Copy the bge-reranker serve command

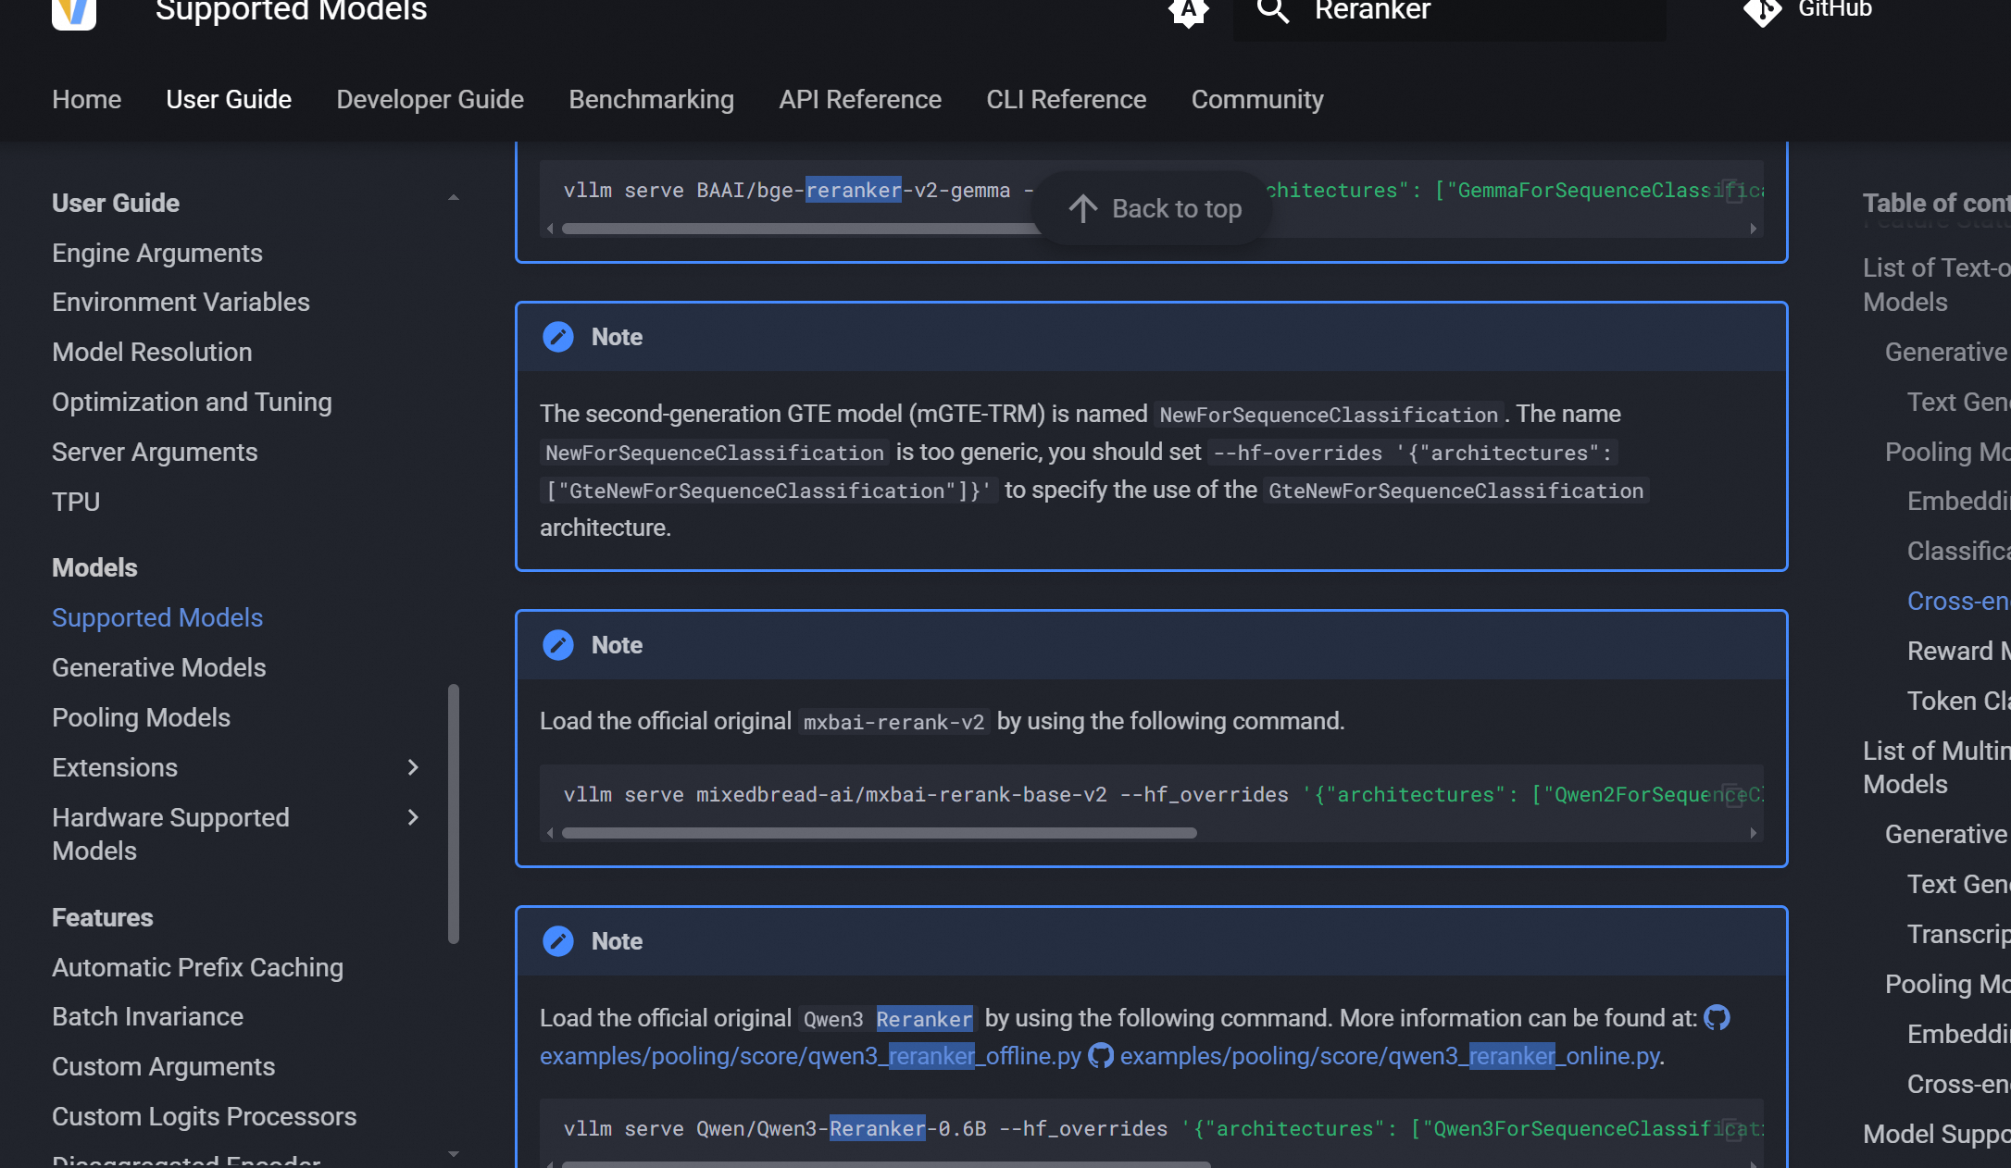click(1733, 192)
